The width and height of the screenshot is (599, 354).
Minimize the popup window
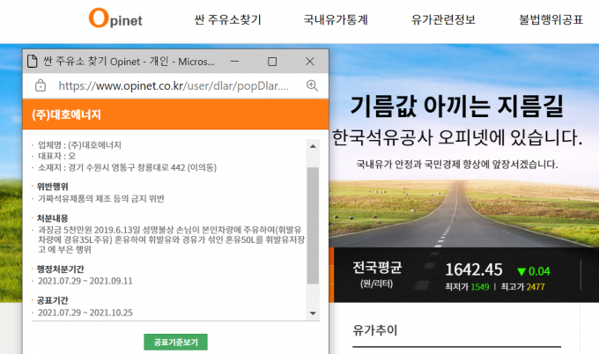234,61
